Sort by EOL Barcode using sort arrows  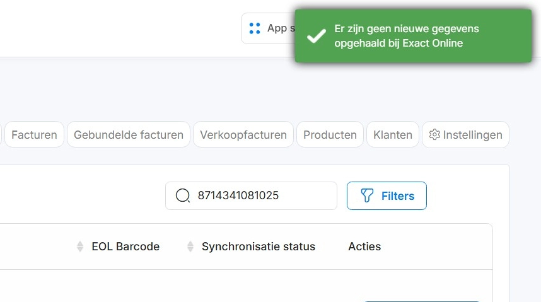tap(80, 247)
